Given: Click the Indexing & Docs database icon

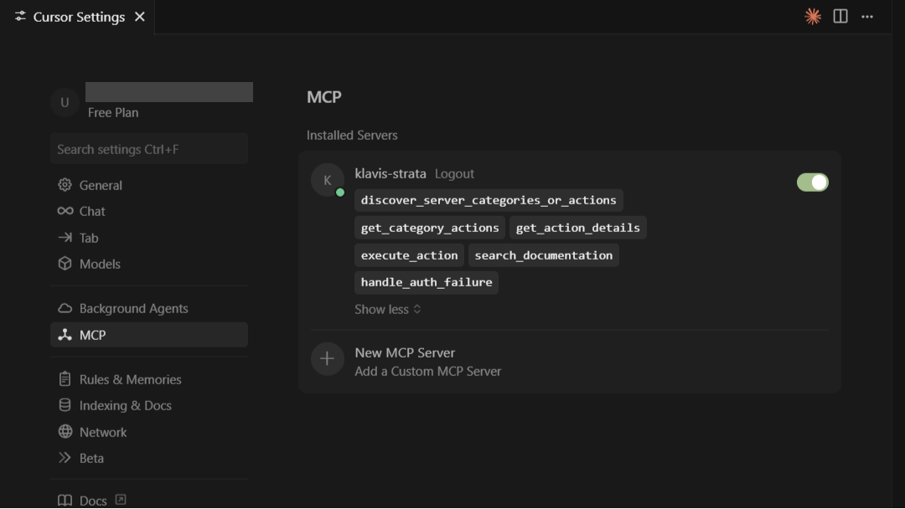Looking at the screenshot, I should pyautogui.click(x=65, y=405).
